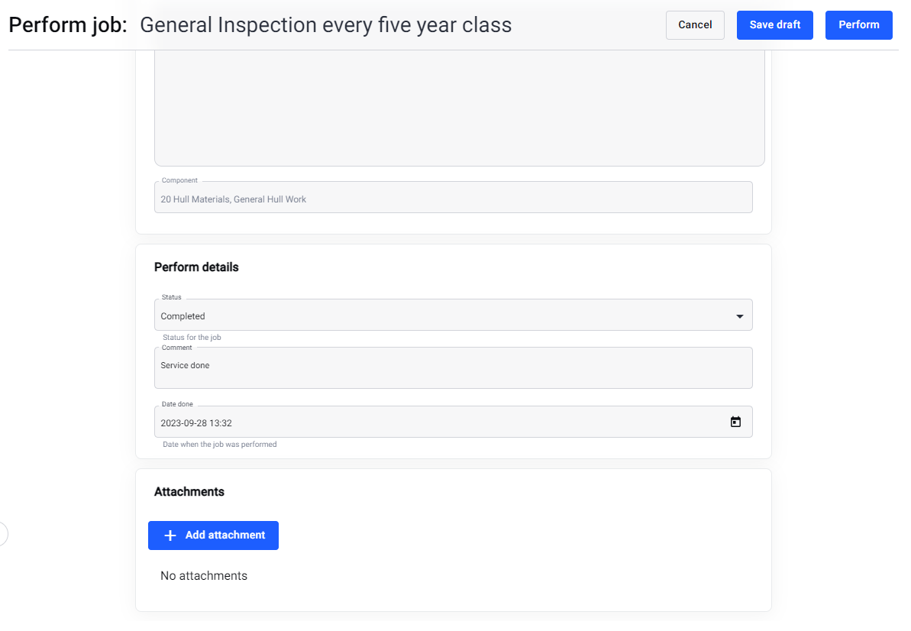Click the blue Perform button
The image size is (911, 631).
click(x=859, y=25)
